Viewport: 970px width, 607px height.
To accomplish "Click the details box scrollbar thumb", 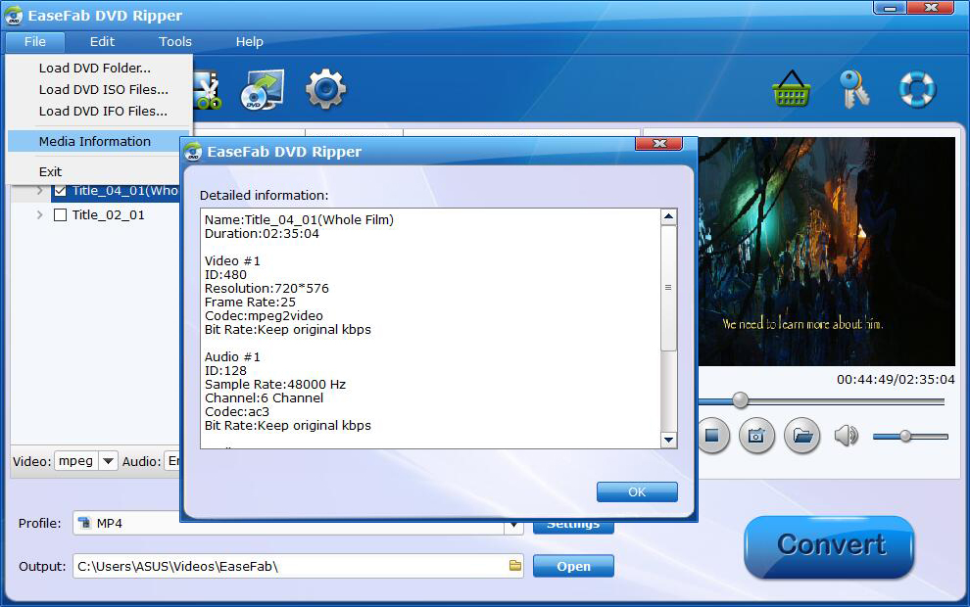I will pyautogui.click(x=668, y=288).
